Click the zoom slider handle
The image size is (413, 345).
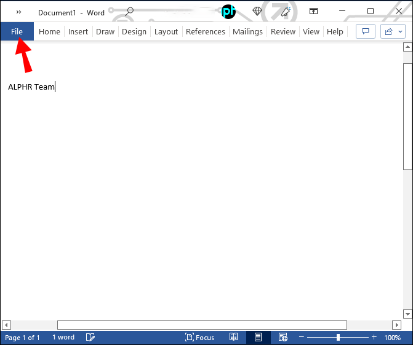[338, 337]
